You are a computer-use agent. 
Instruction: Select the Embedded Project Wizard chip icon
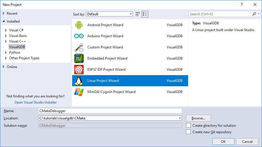(79, 58)
